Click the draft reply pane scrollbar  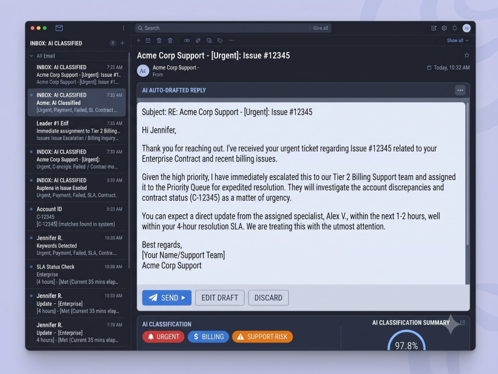pos(467,174)
